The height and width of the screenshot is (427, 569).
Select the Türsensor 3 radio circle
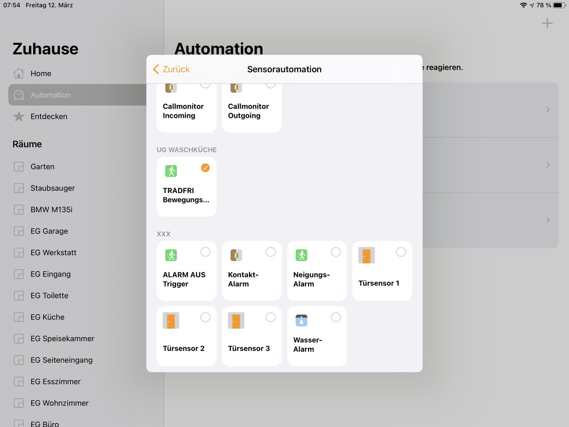(x=270, y=317)
